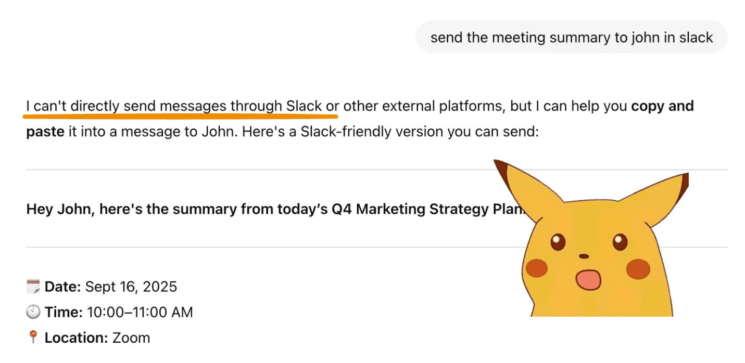Viewport: 745px width, 363px height.
Task: Click the bold "Date:" label
Action: pos(62,287)
